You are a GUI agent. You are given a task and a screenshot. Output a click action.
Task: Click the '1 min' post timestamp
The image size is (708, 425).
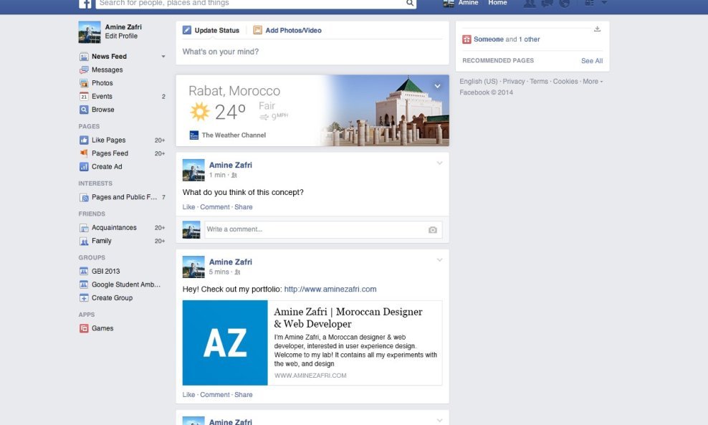217,176
